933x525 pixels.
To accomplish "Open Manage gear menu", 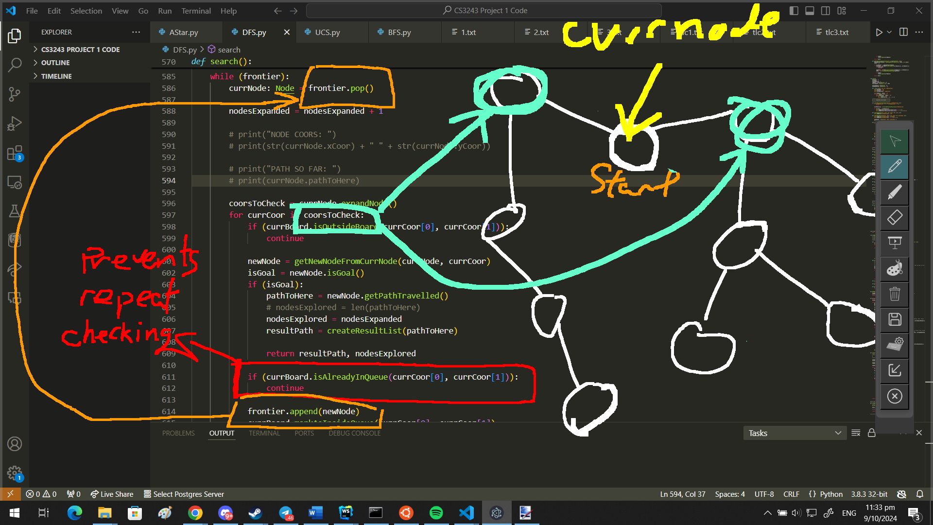I will point(15,473).
